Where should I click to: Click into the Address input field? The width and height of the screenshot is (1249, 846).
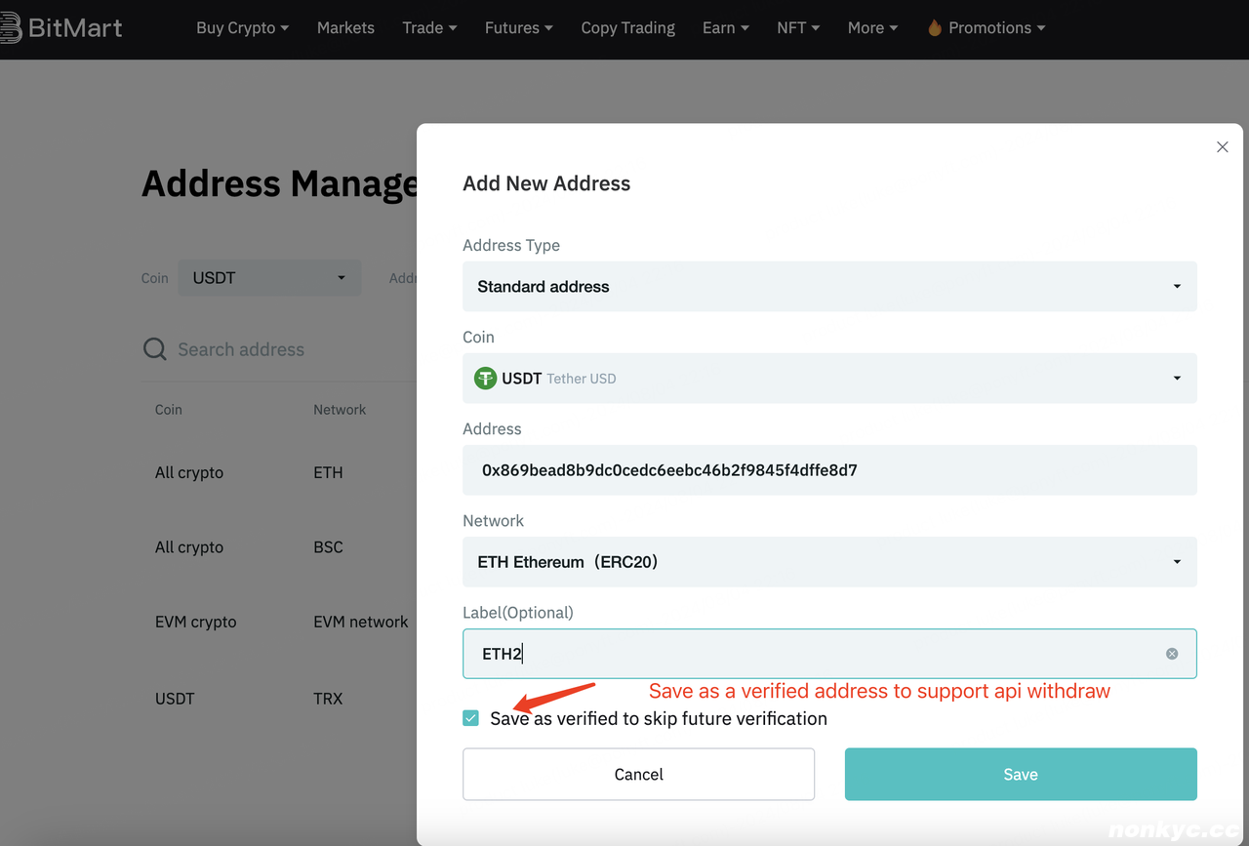point(829,470)
